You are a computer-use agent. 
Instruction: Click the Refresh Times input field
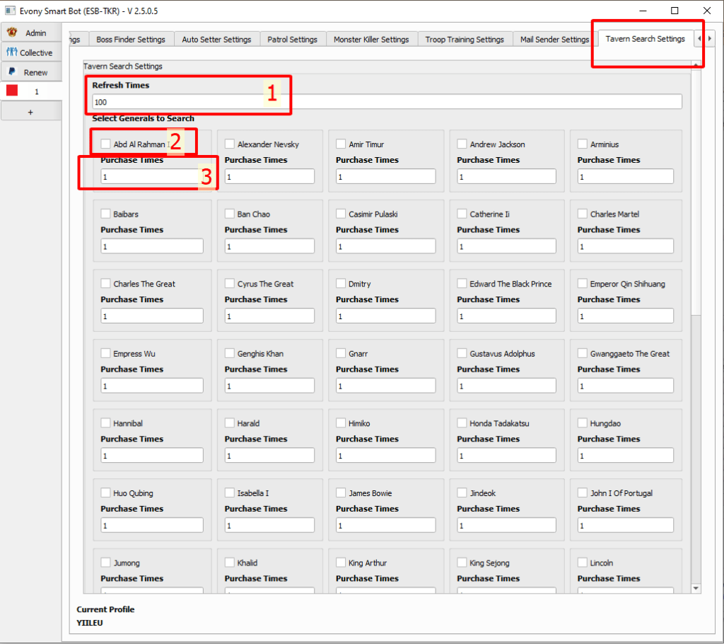point(387,102)
